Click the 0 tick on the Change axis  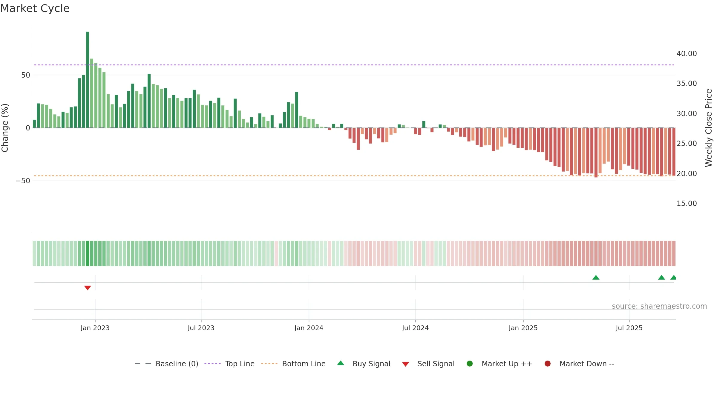tap(28, 128)
